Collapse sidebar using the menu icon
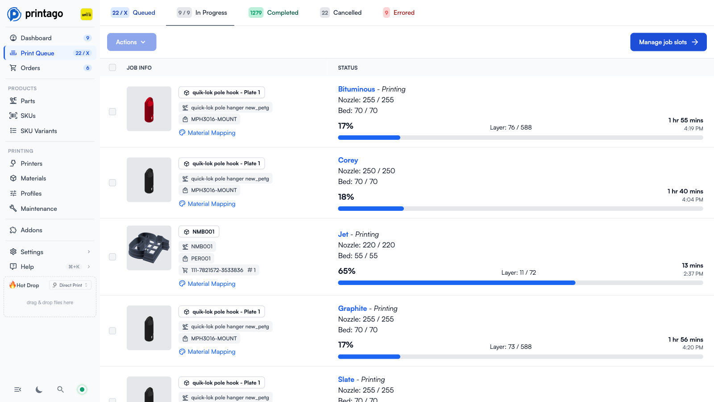The width and height of the screenshot is (714, 402). click(x=18, y=389)
